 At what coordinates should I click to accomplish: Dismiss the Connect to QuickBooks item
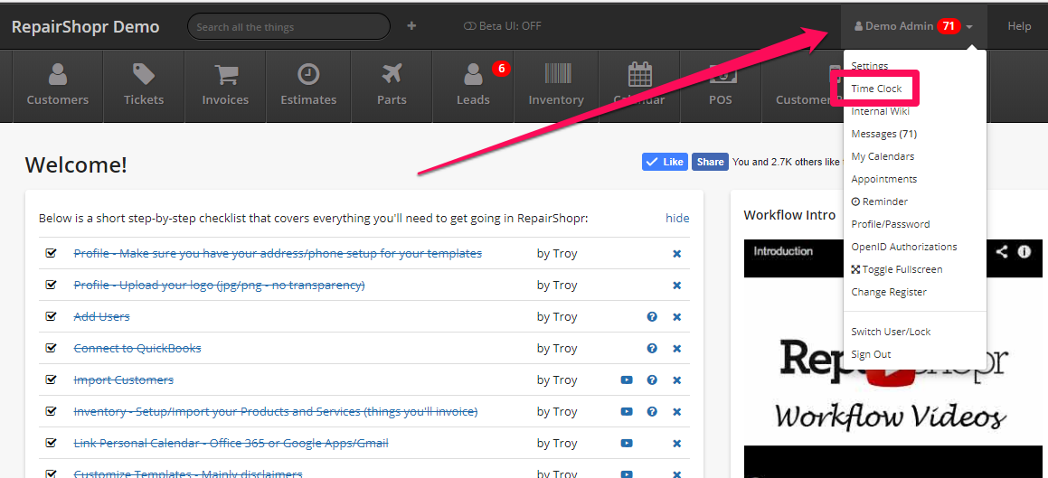point(676,349)
